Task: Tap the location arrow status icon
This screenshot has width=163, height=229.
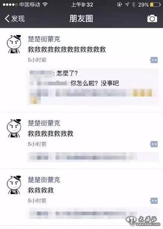Action: (127, 4)
